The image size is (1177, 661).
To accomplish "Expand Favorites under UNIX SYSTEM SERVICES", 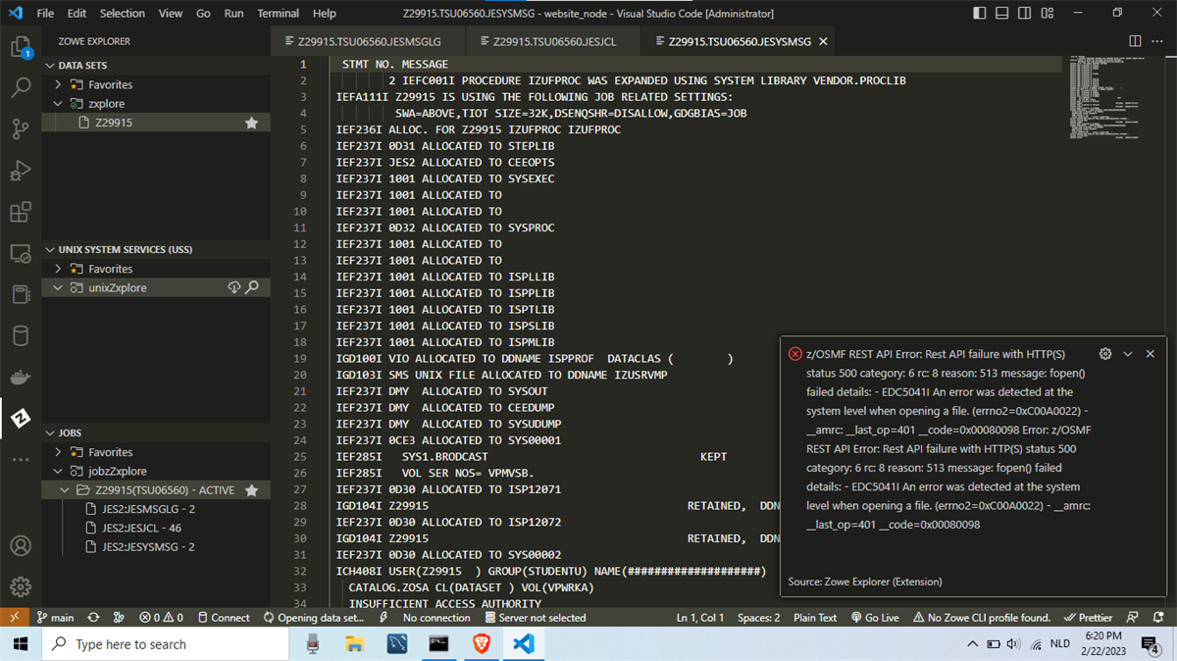I will (59, 269).
